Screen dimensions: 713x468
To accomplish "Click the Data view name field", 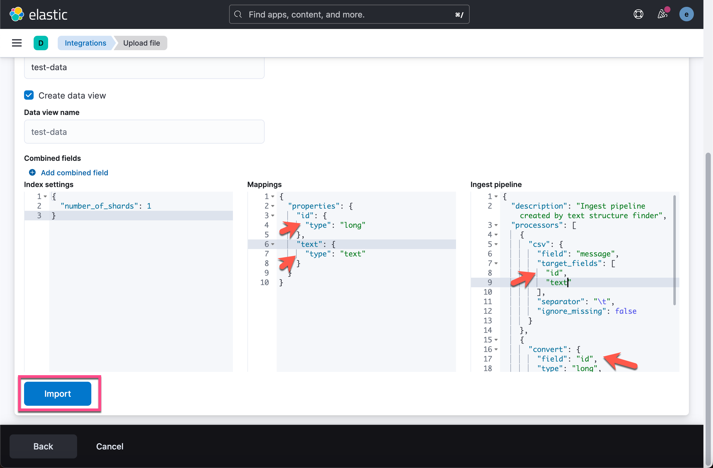I will (x=144, y=132).
